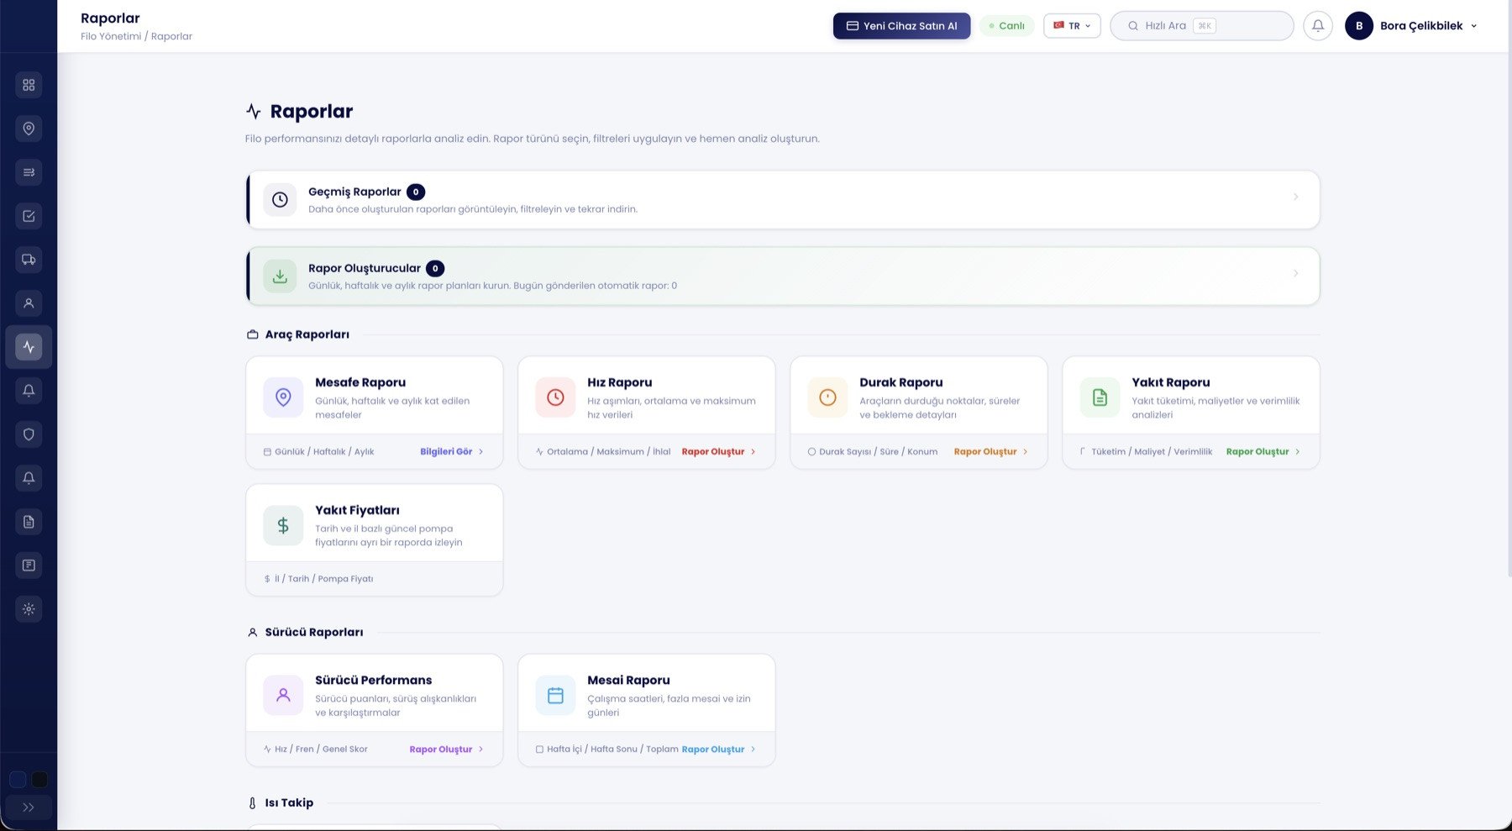
Task: Click the Yakıt Raporu green document icon
Action: (1100, 397)
